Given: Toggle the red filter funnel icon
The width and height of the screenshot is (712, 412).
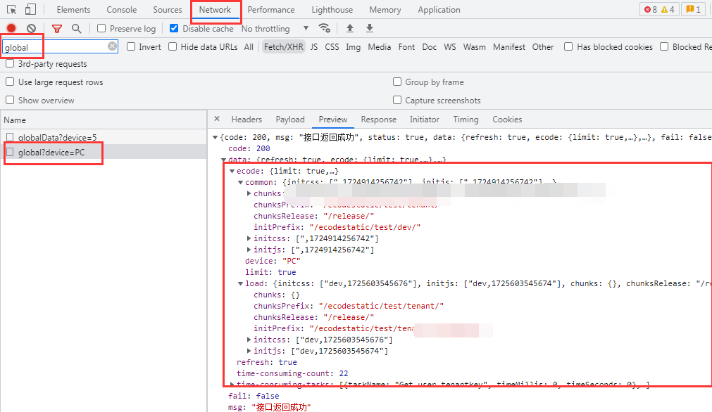Looking at the screenshot, I should 57,29.
